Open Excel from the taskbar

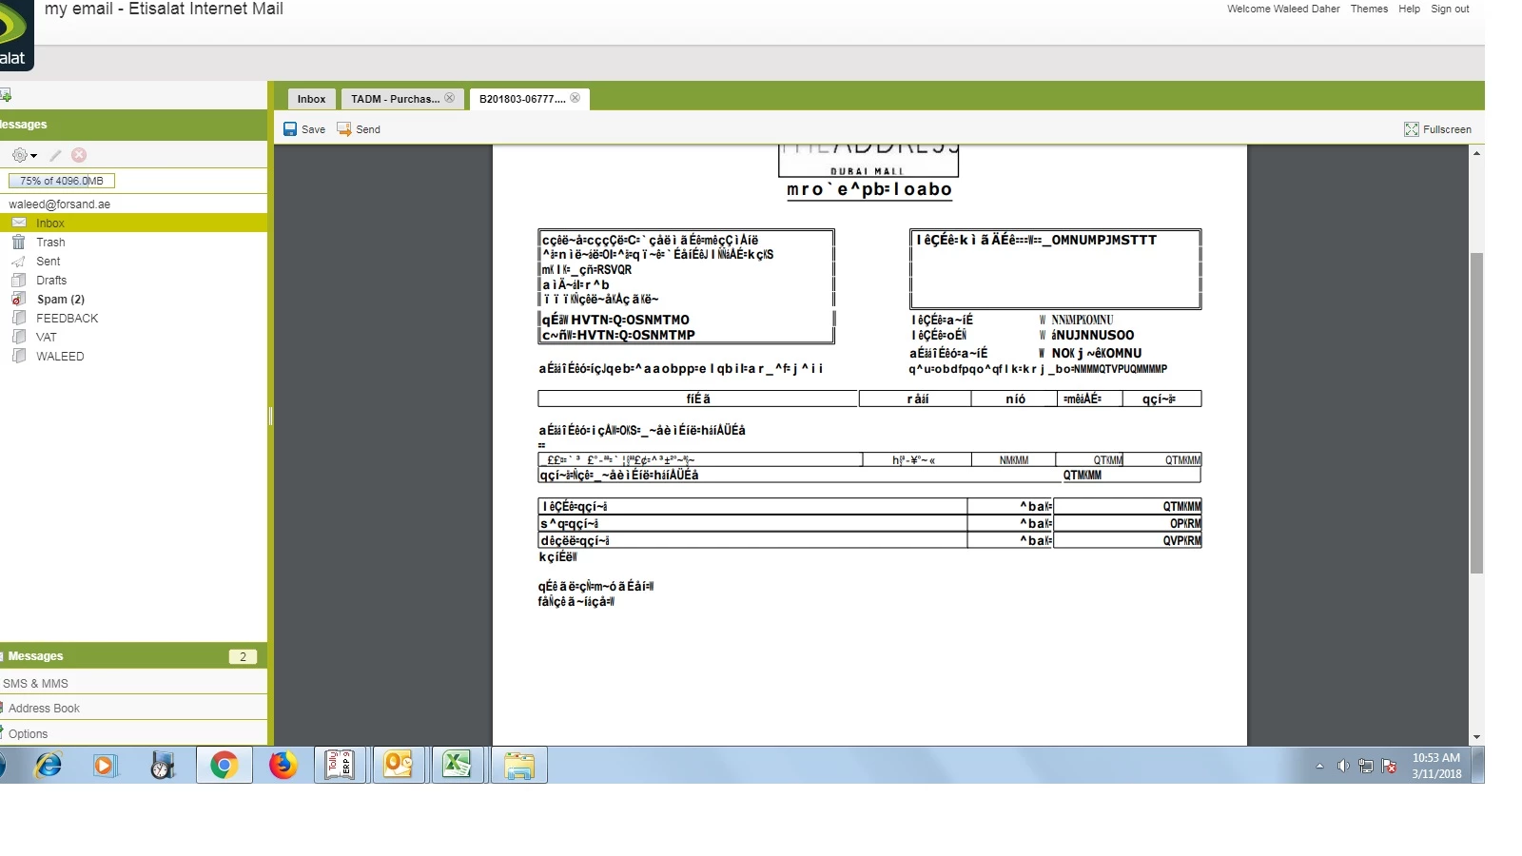pyautogui.click(x=457, y=765)
